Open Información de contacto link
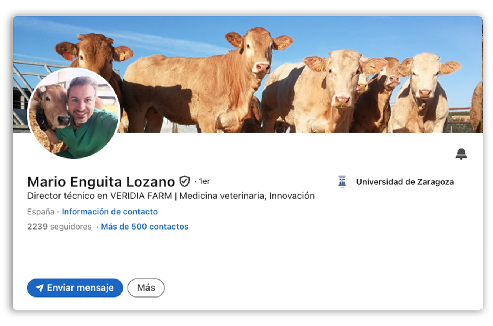This screenshot has width=493, height=326. click(110, 212)
